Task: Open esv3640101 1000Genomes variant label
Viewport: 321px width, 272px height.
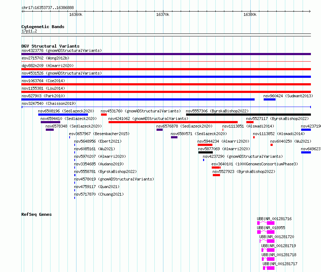Action: 255,164
